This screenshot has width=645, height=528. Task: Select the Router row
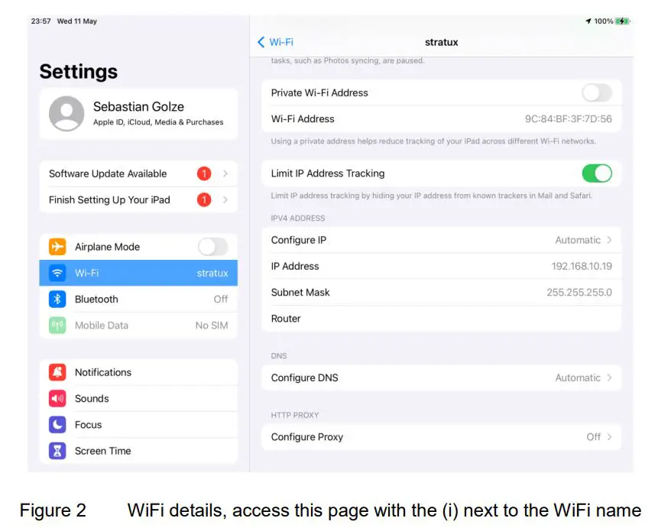(441, 319)
